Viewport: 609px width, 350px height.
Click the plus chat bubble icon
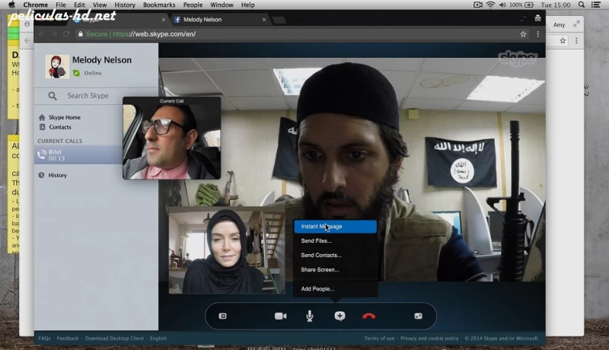tap(340, 316)
